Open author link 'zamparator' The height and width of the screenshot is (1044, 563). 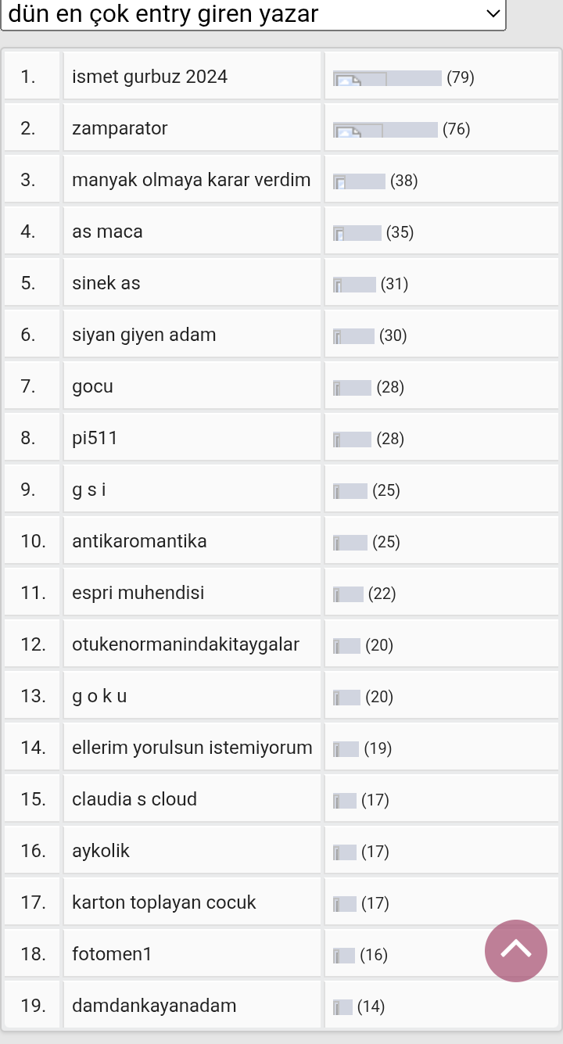(x=120, y=128)
